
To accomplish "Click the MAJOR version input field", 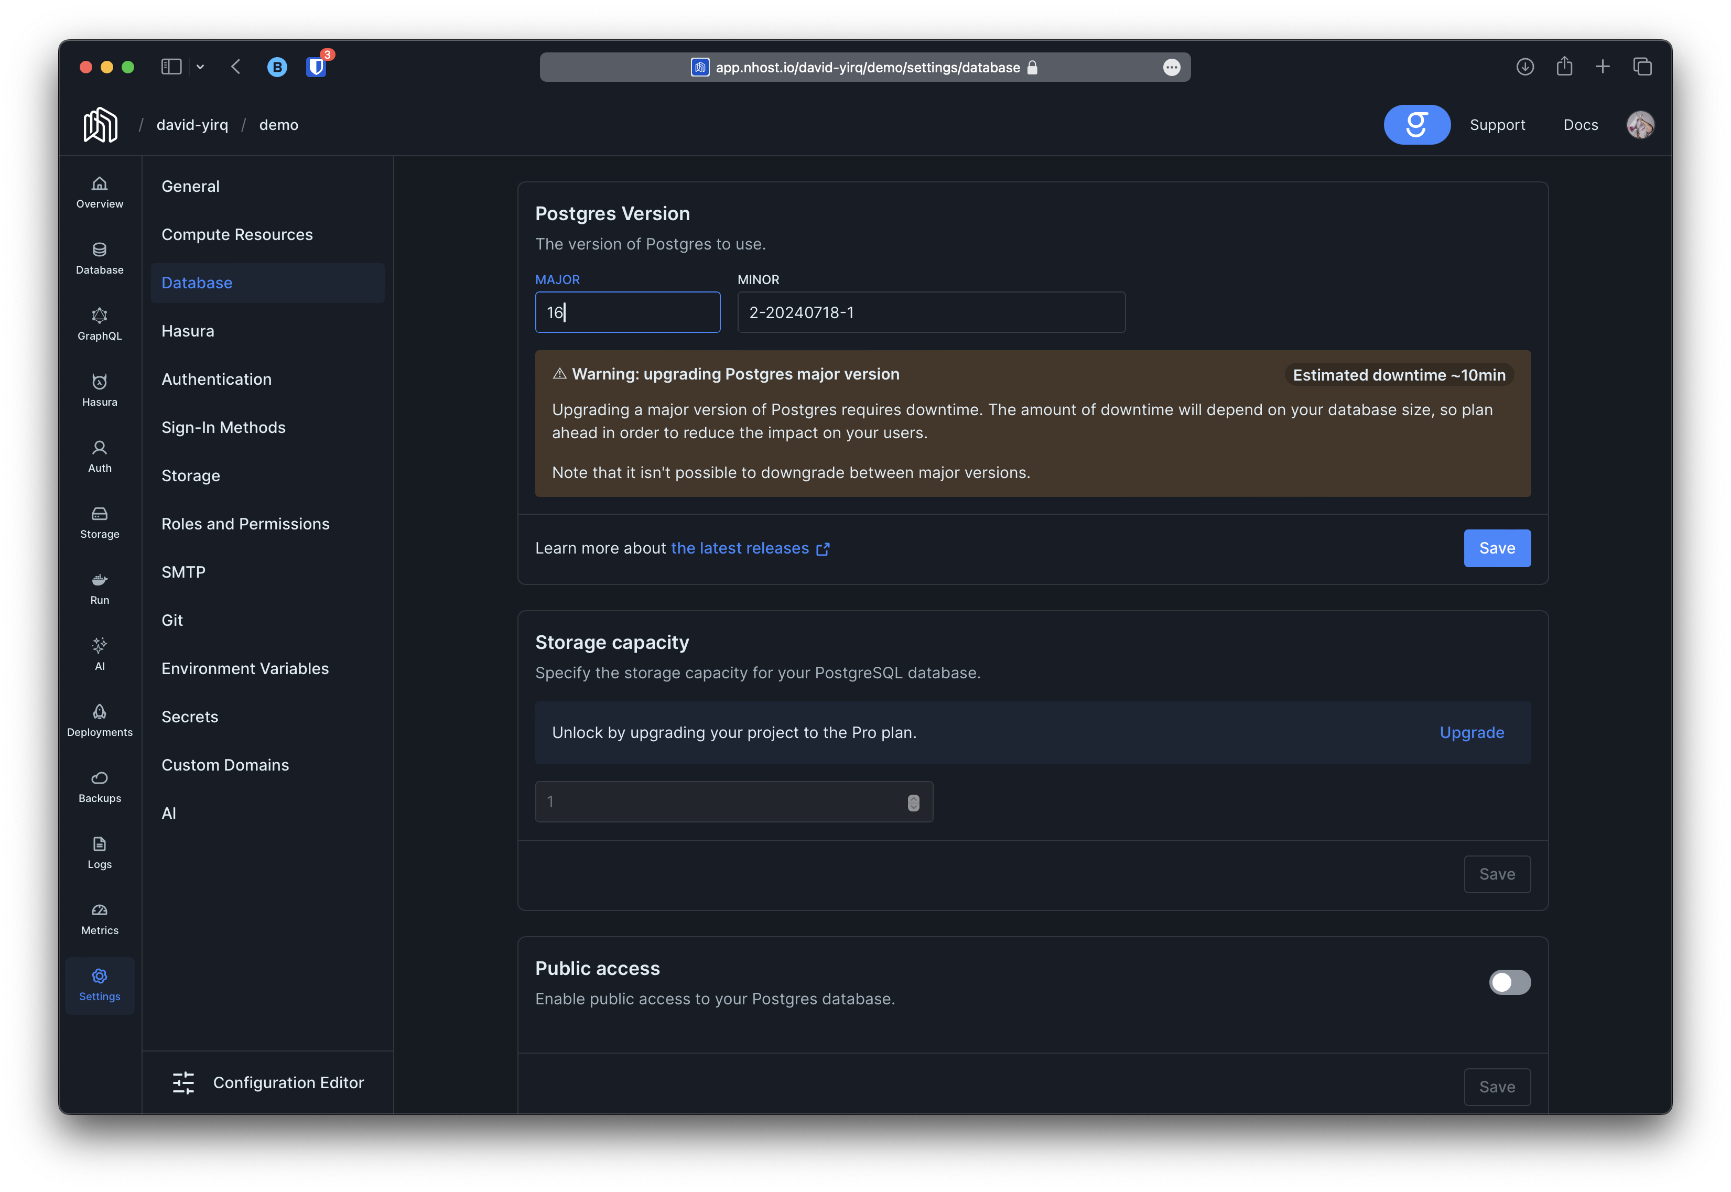I will (x=628, y=312).
